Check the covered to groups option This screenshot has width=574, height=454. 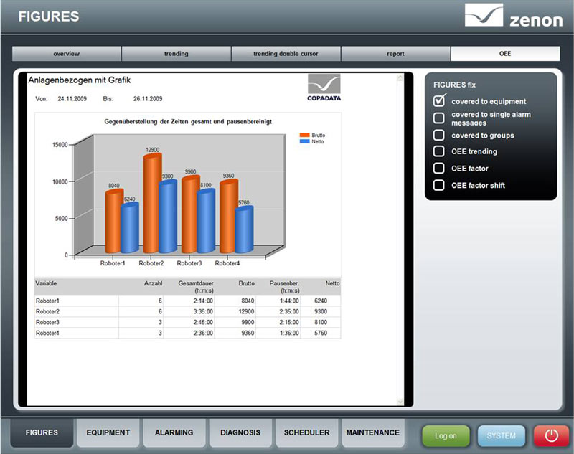(439, 135)
